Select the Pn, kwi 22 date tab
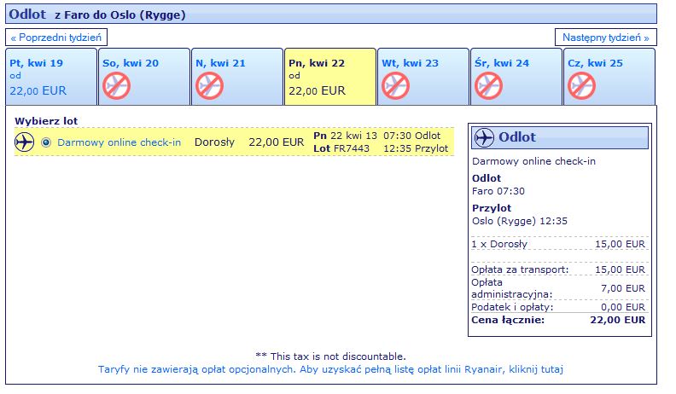676x394 pixels. click(330, 77)
